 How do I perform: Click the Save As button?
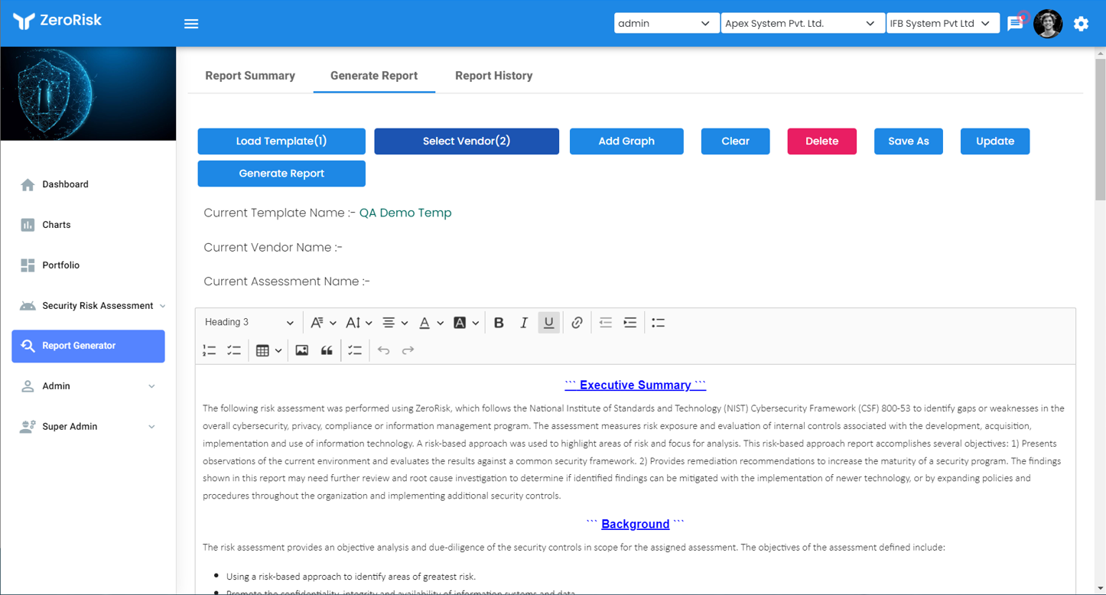[909, 141]
